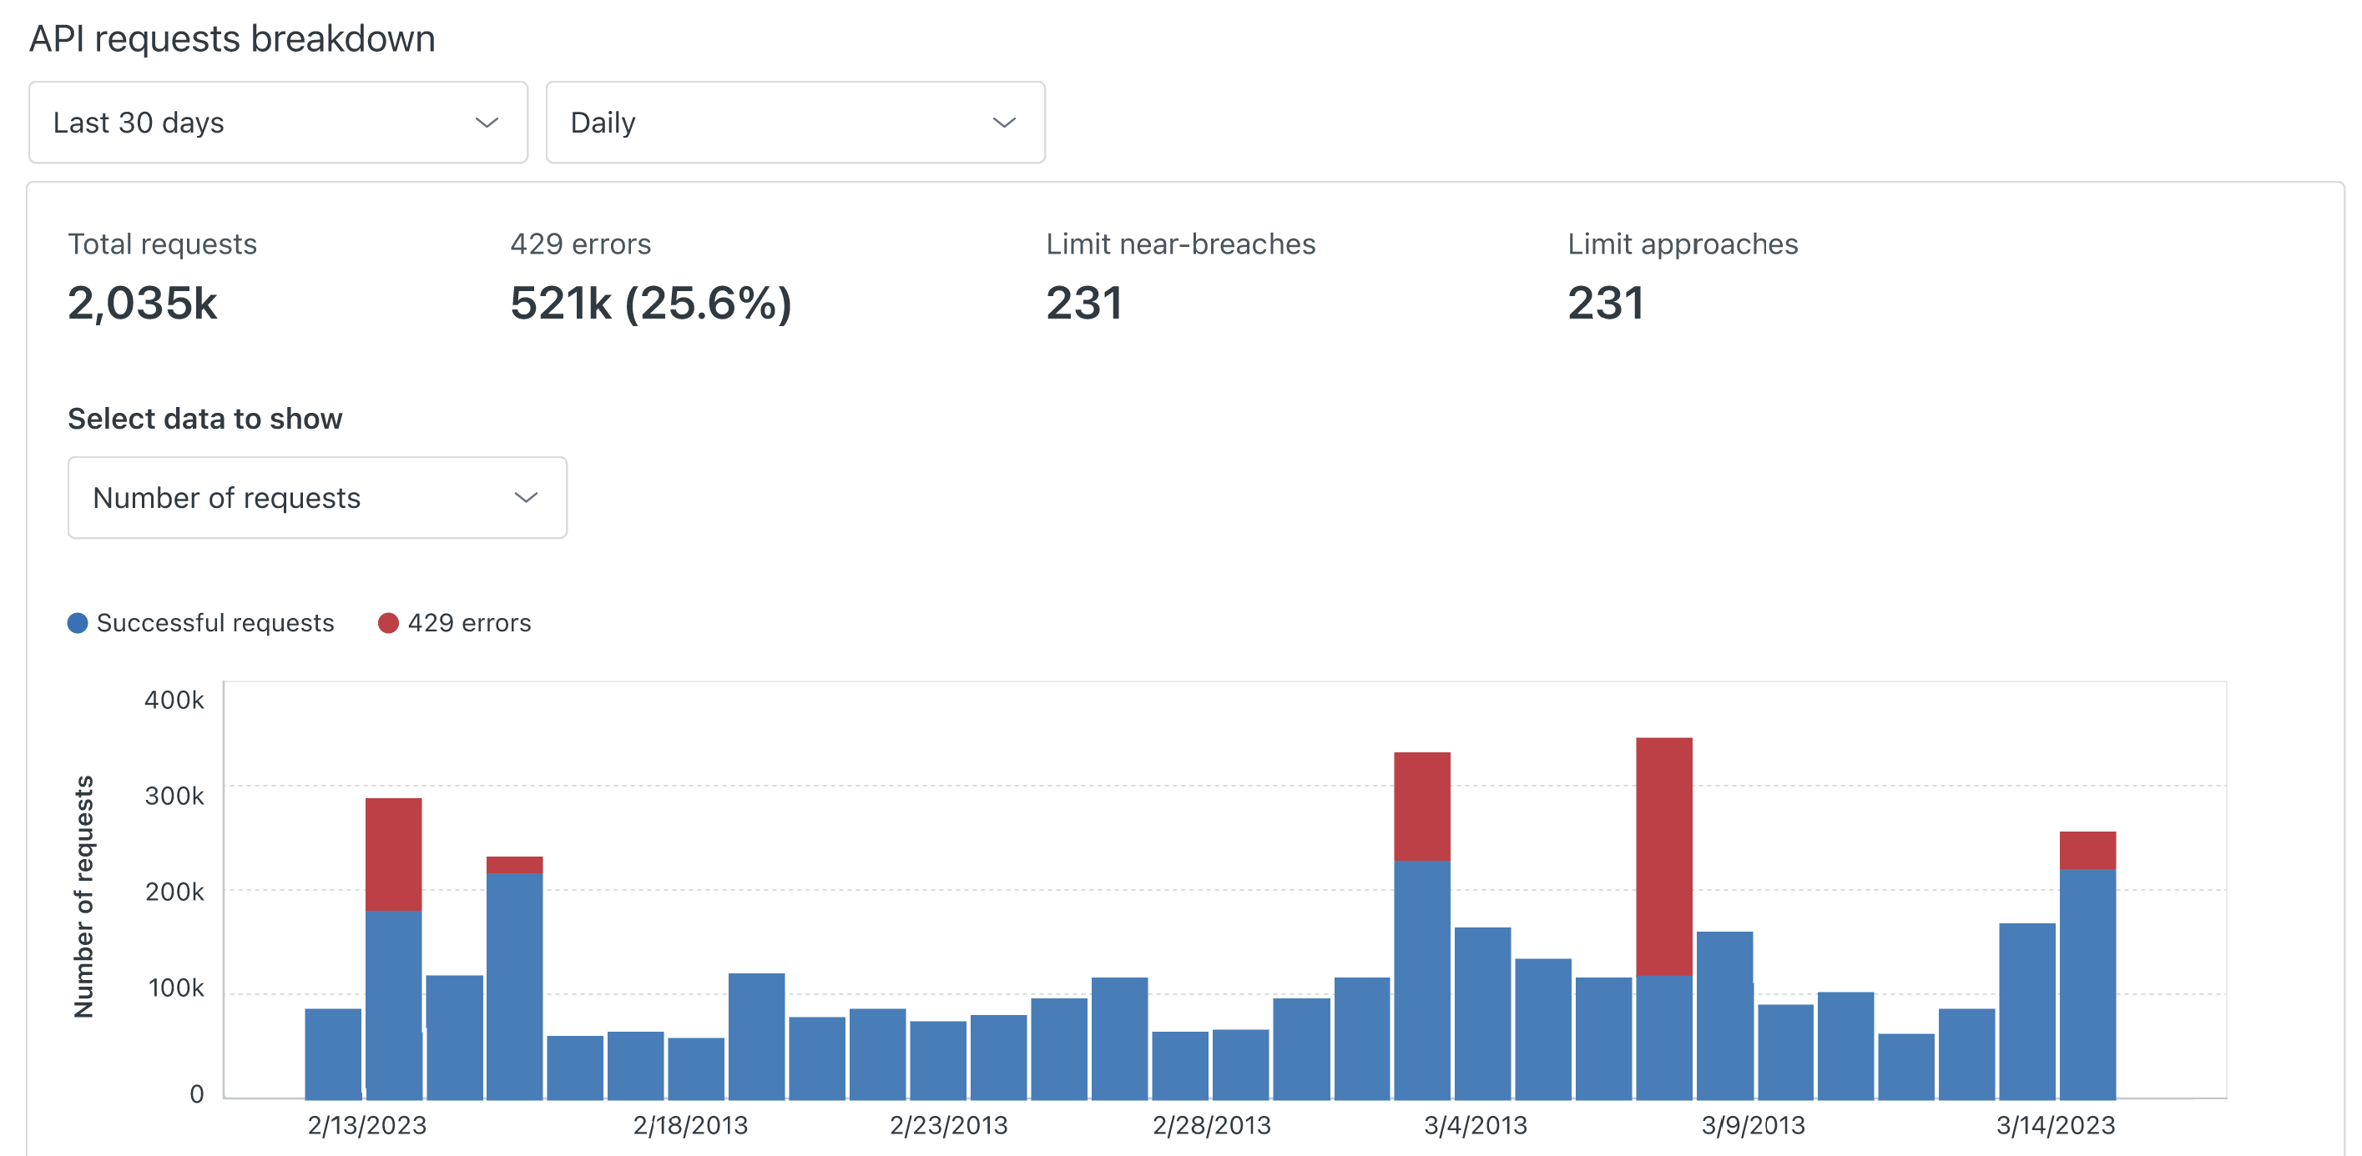Viewport: 2362px width, 1156px height.
Task: Click the API requests breakdown heading
Action: pos(233,38)
